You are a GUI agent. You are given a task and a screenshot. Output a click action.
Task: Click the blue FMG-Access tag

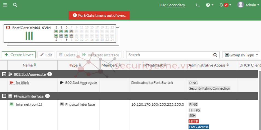pos(199,127)
